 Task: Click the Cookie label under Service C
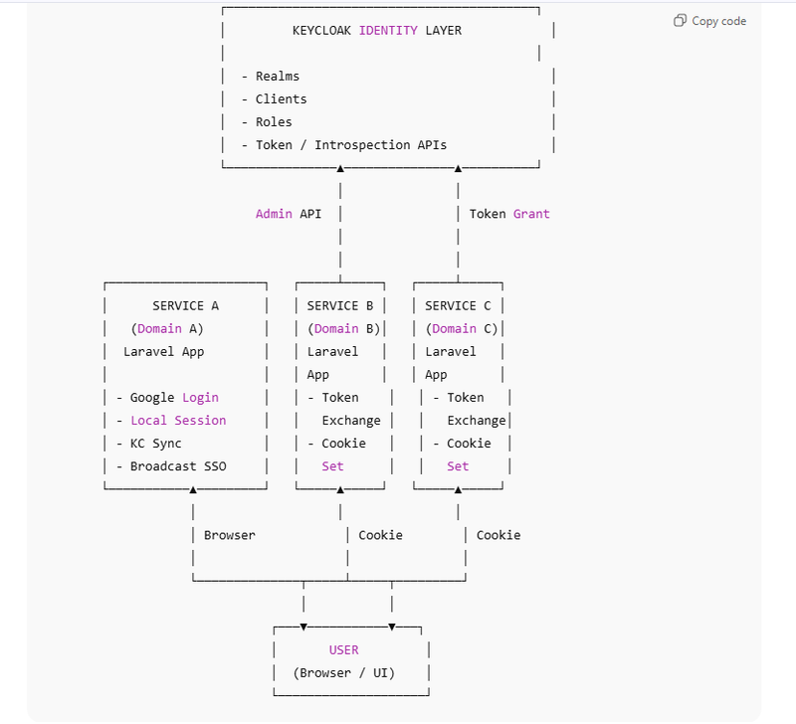click(x=497, y=535)
